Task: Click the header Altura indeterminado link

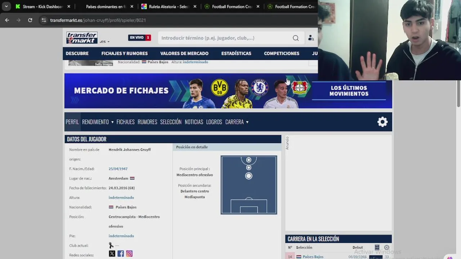Action: (x=196, y=62)
